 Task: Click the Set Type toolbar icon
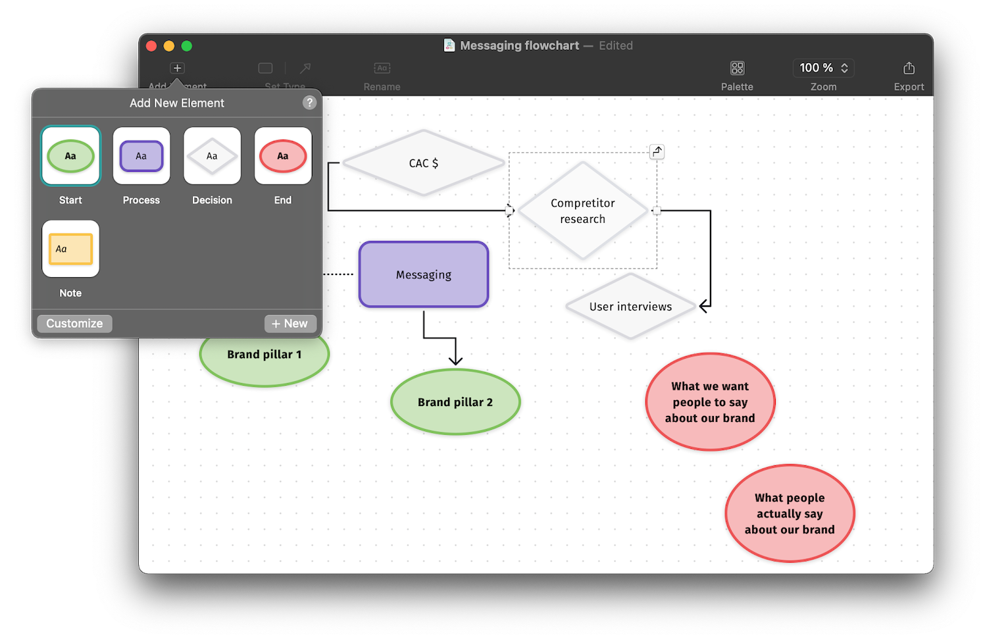click(265, 68)
